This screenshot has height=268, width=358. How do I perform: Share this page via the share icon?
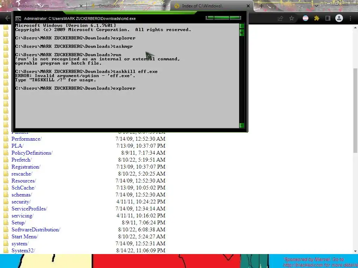(280, 18)
